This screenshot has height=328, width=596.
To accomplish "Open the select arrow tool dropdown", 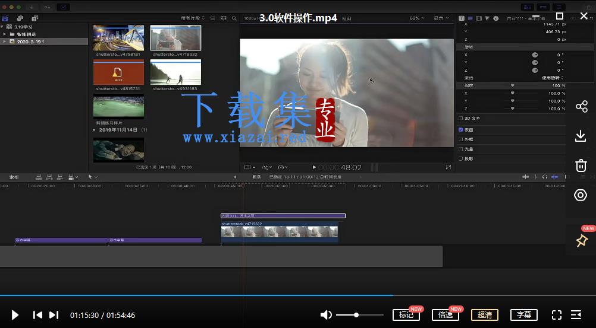I will tap(92, 177).
